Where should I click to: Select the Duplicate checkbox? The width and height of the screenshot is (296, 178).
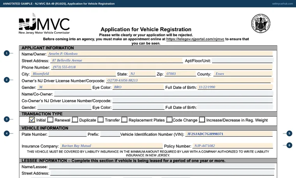pos(75,119)
